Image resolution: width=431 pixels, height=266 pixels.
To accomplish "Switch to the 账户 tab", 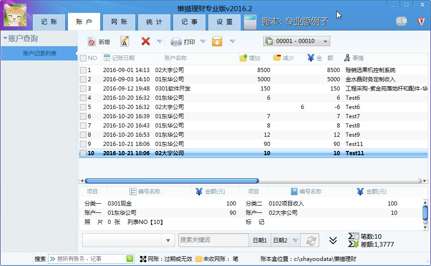I will 84,22.
